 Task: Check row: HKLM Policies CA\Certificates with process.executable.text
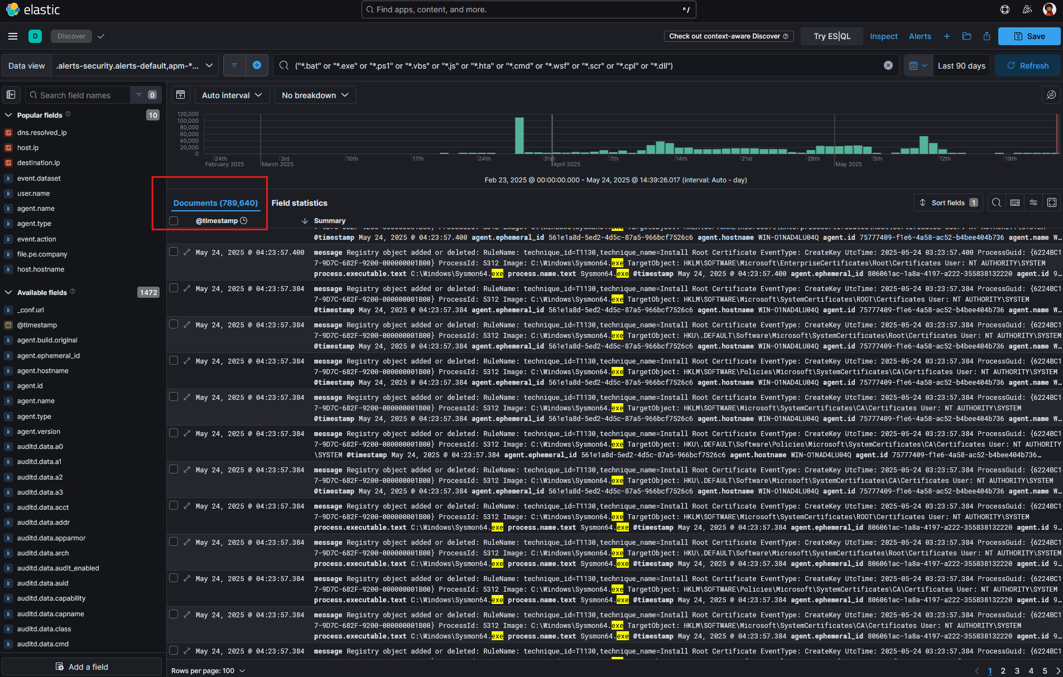coord(174,578)
